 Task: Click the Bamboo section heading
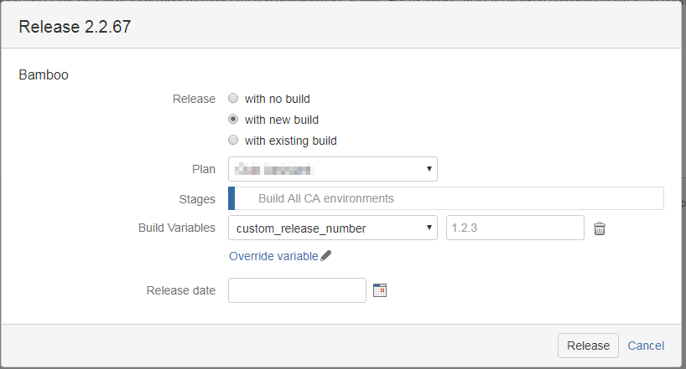tap(44, 74)
